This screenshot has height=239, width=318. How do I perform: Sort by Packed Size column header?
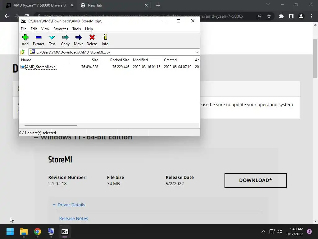[116, 60]
